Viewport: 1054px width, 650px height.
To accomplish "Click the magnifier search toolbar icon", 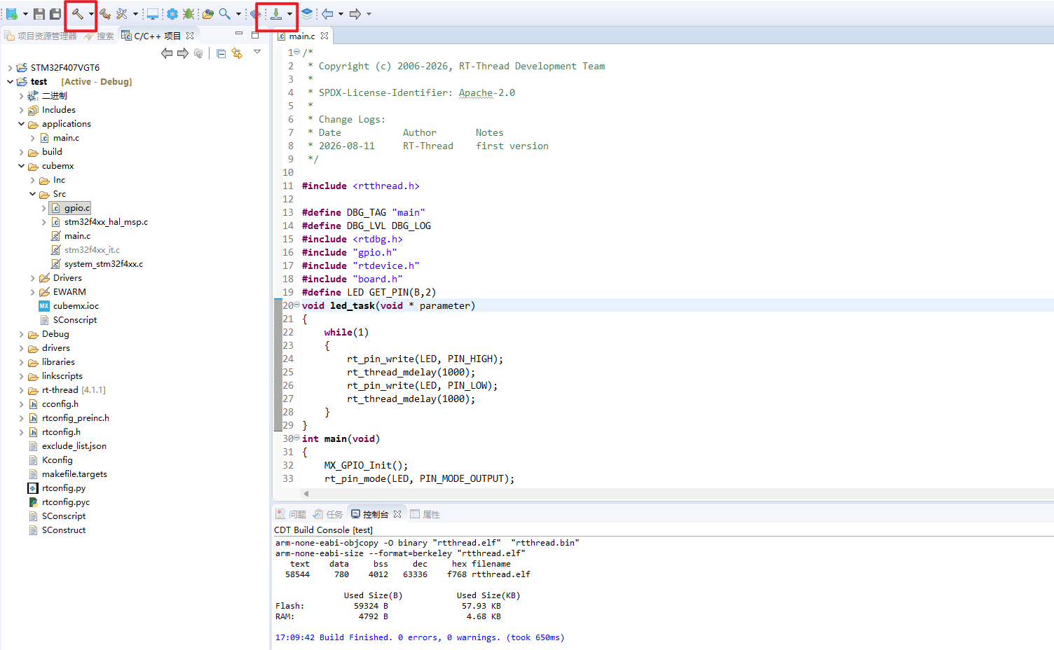I will tap(225, 14).
